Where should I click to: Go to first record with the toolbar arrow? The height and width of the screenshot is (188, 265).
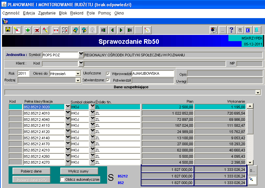pos(103,30)
